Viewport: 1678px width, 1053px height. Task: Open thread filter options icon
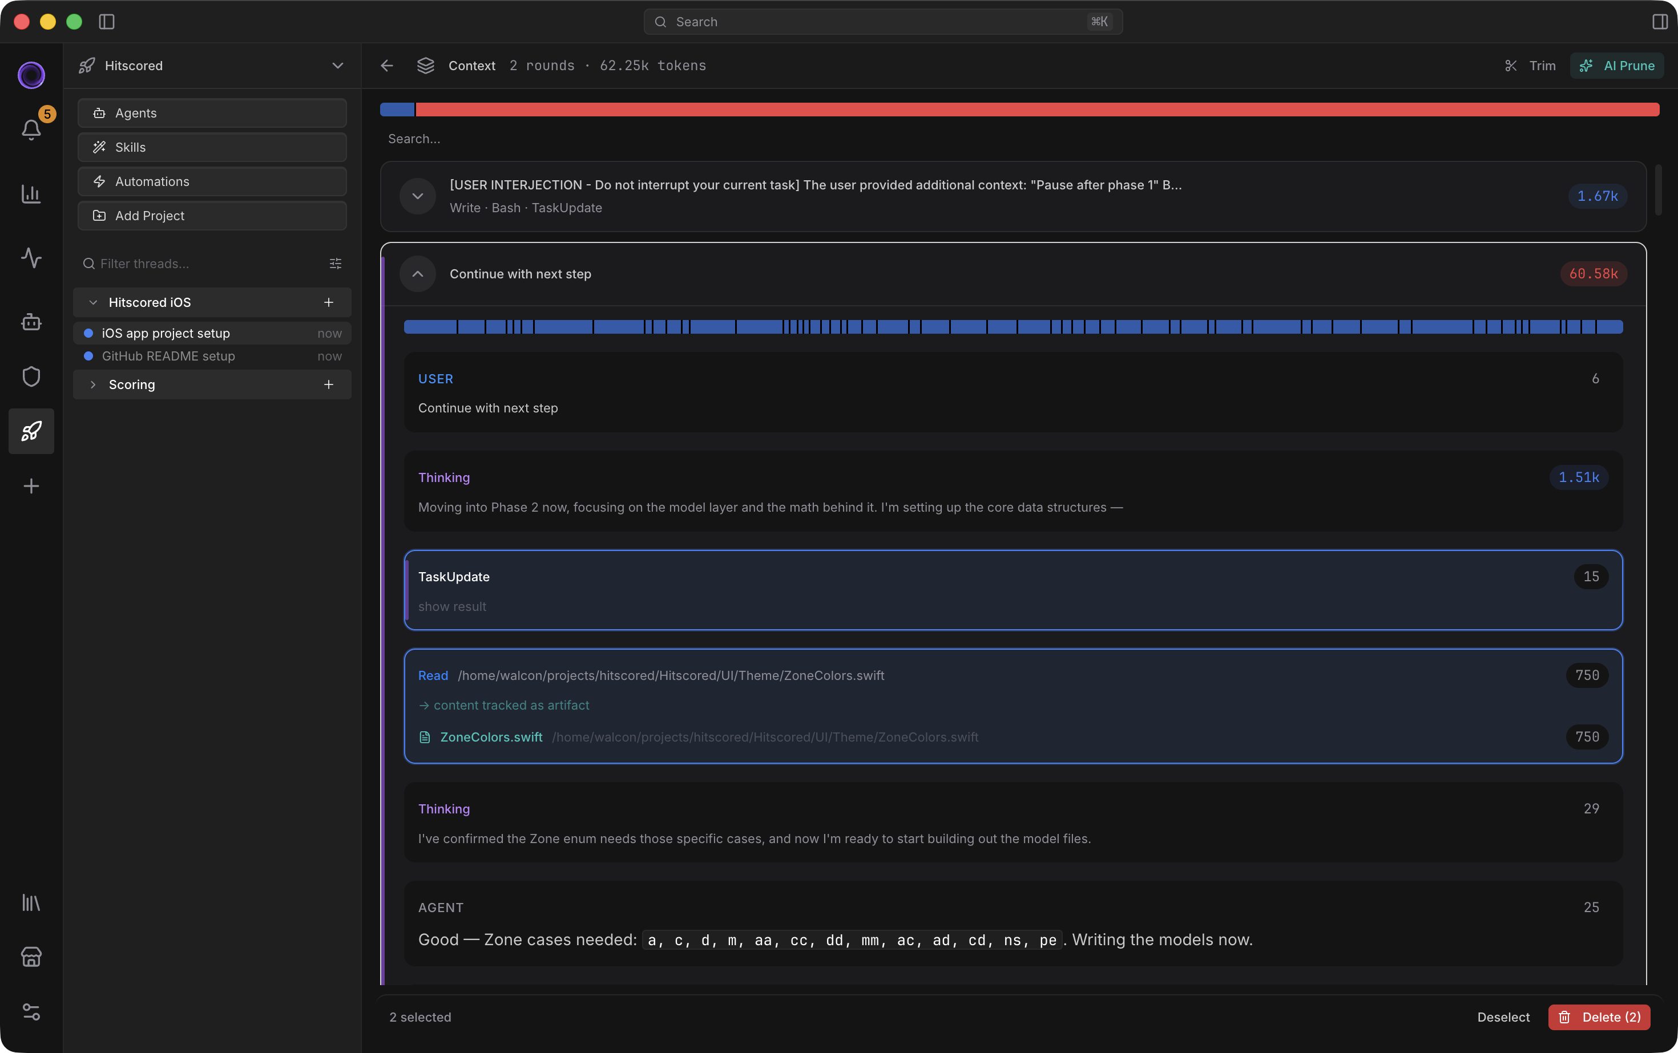tap(335, 264)
